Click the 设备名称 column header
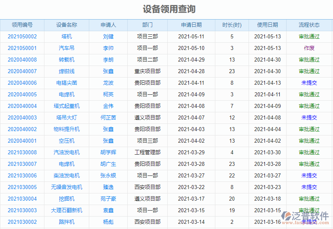The image size is (333, 229). tap(66, 25)
